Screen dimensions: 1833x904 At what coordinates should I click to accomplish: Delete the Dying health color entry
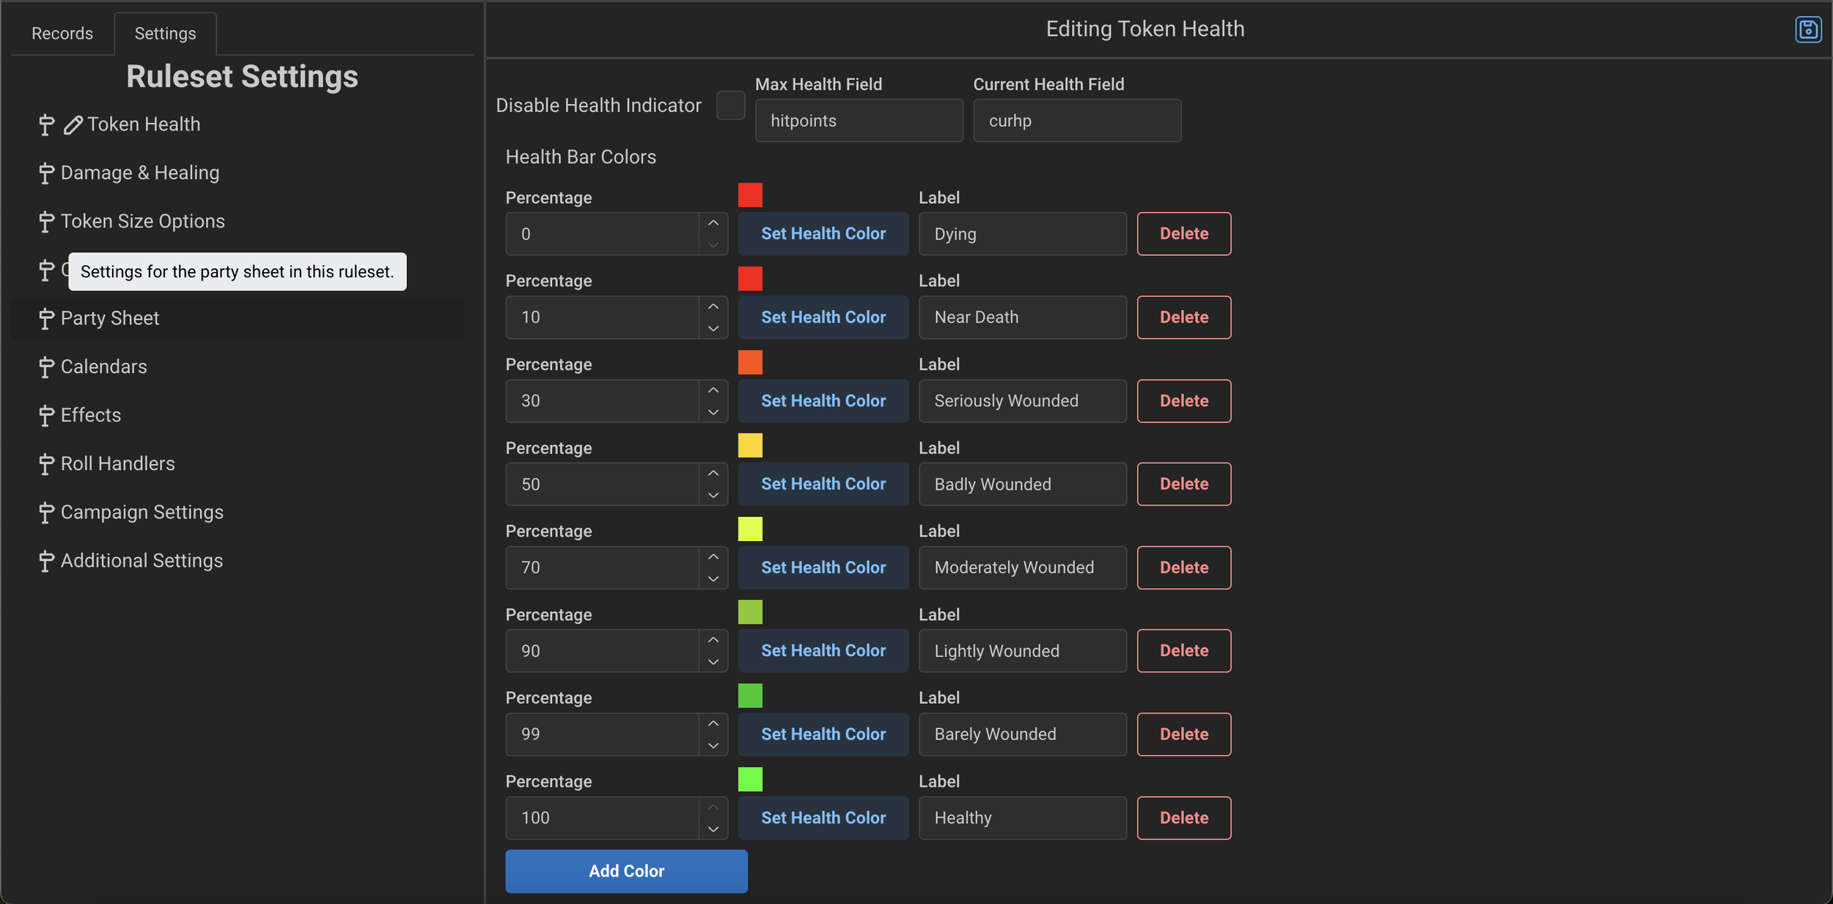[x=1183, y=233]
